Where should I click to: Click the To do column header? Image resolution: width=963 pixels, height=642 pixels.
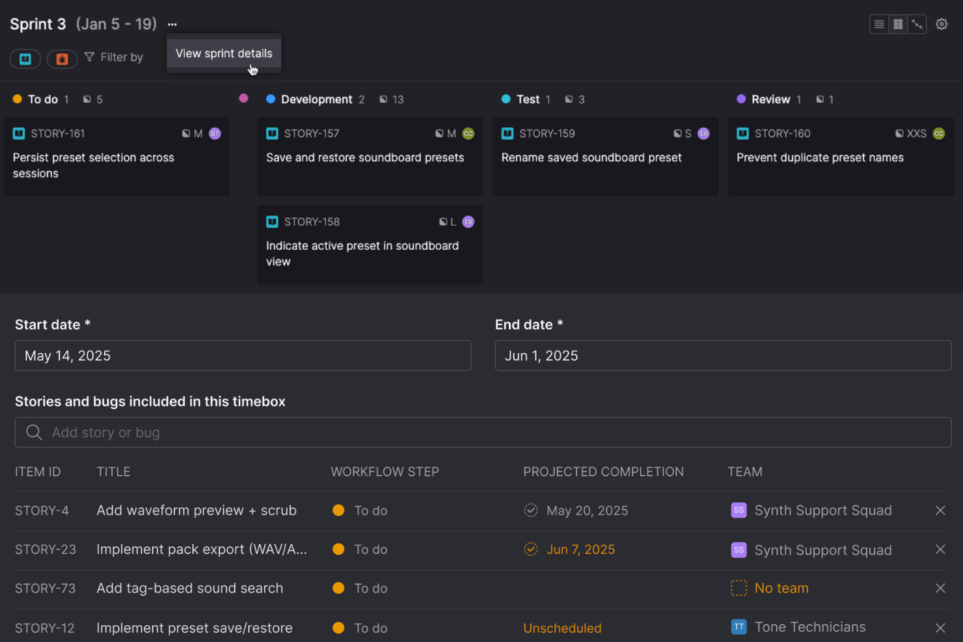click(x=43, y=100)
